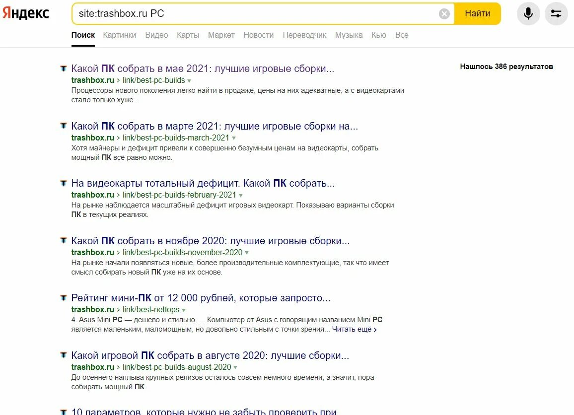
Task: Click the link/best-pc-builds-november-2020 URL path
Action: (182, 252)
